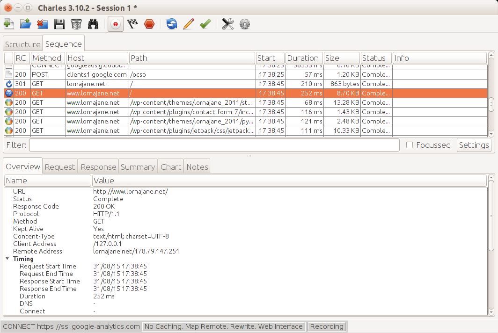This screenshot has width=498, height=333.
Task: Validate the selected response with the green checkmark
Action: (205, 24)
